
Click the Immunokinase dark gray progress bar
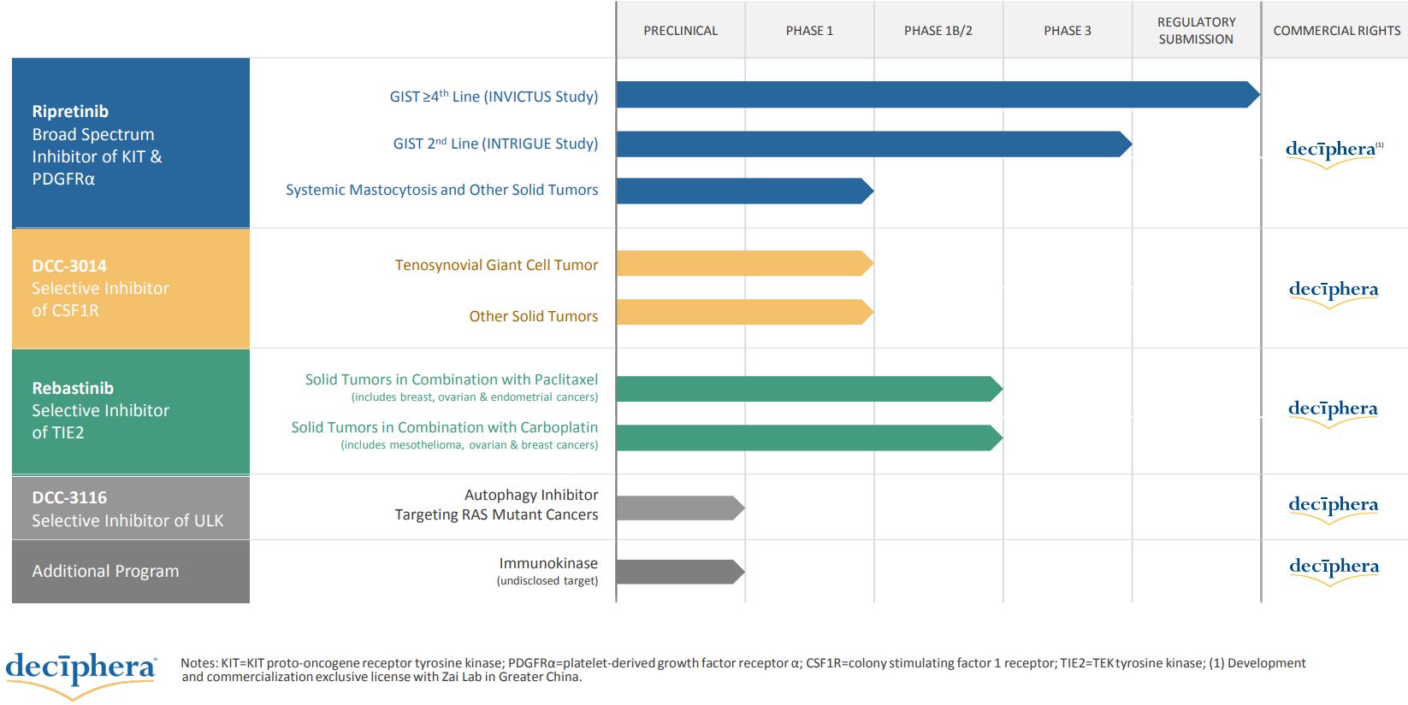pyautogui.click(x=680, y=572)
